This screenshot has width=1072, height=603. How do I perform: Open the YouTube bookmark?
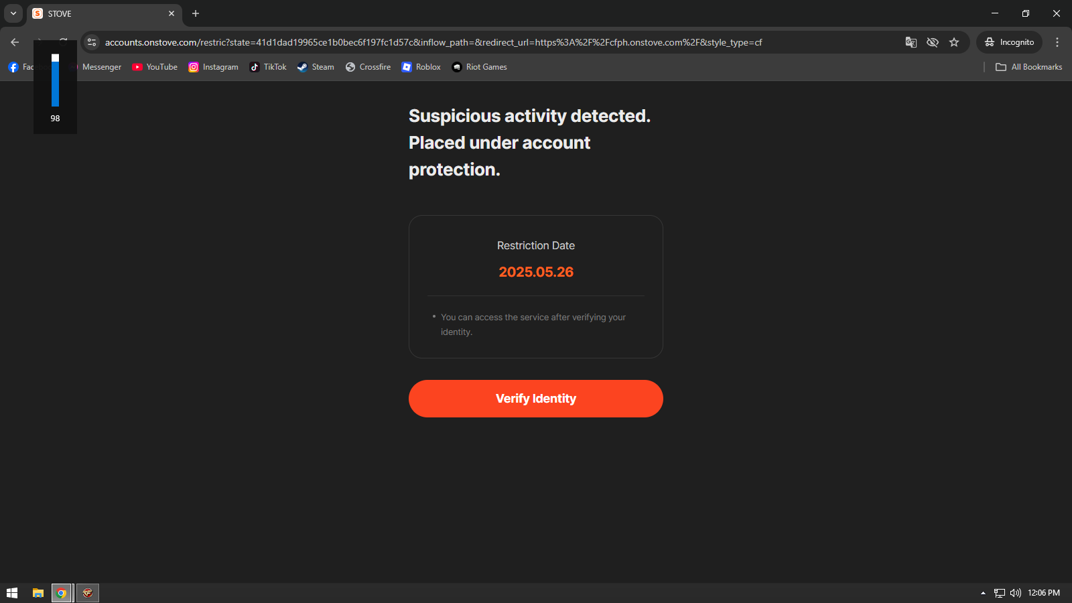pos(155,67)
